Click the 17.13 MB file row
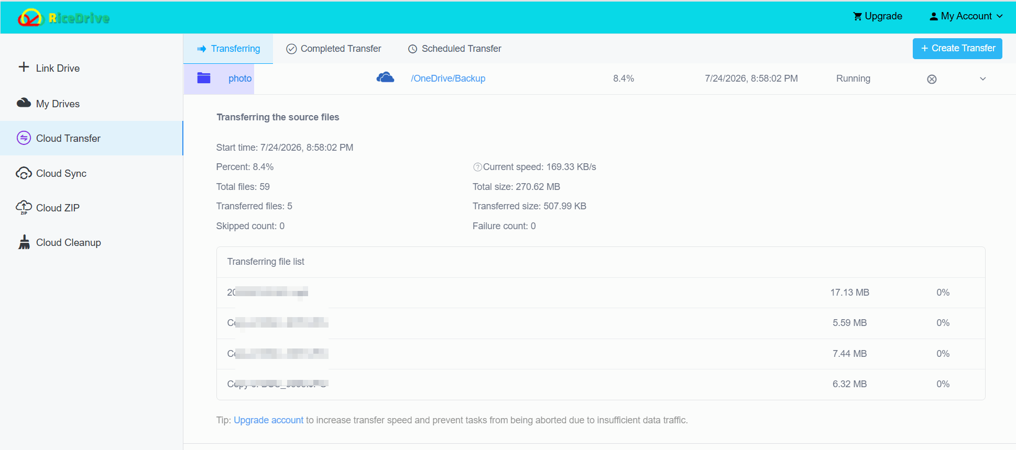The image size is (1016, 450). (x=601, y=292)
